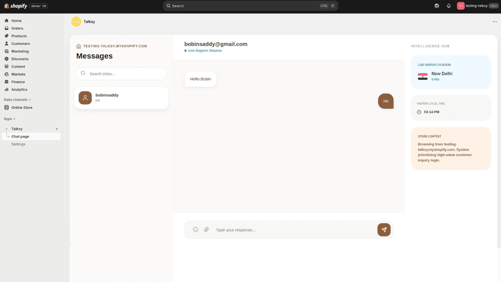The height and width of the screenshot is (282, 501).
Task: Open the bobinsaddy conversation
Action: (122, 97)
